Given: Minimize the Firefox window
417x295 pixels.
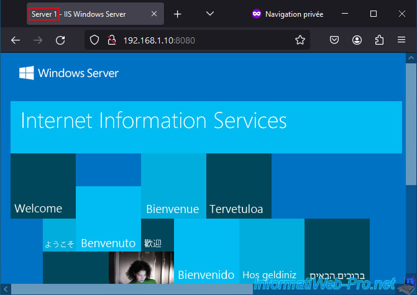Looking at the screenshot, I should point(345,14).
